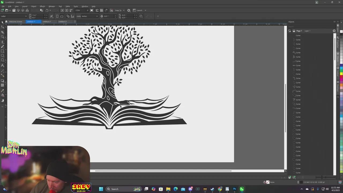
Task: Open the Envelope docker tab
Action: [338, 87]
